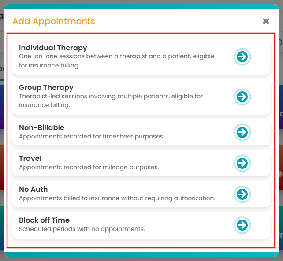Click the 'recorded for mileage purposes' description
The width and height of the screenshot is (283, 261).
point(89,167)
